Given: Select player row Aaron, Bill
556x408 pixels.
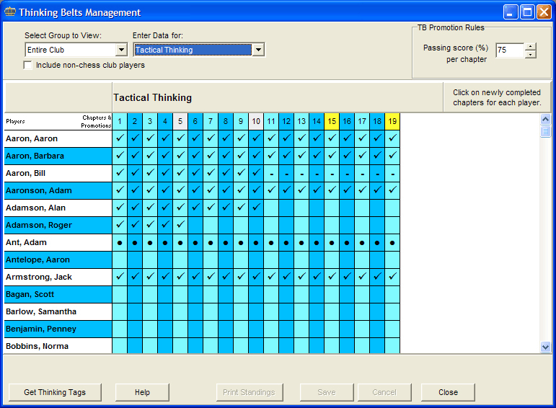Looking at the screenshot, I should [58, 173].
